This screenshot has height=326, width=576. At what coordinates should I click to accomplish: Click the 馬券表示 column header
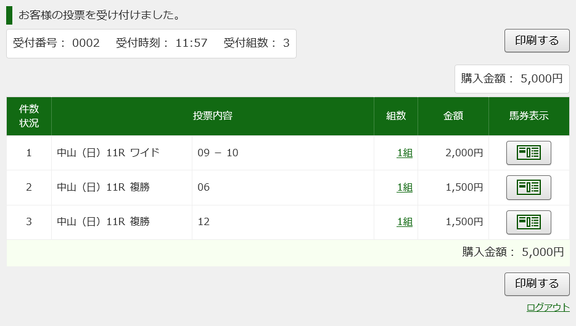tap(529, 116)
